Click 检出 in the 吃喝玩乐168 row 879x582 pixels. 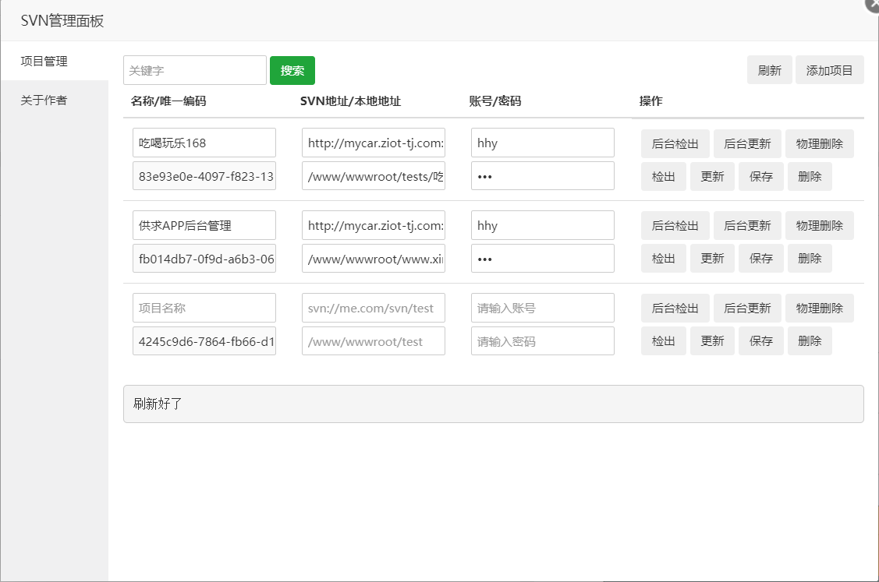coord(663,177)
